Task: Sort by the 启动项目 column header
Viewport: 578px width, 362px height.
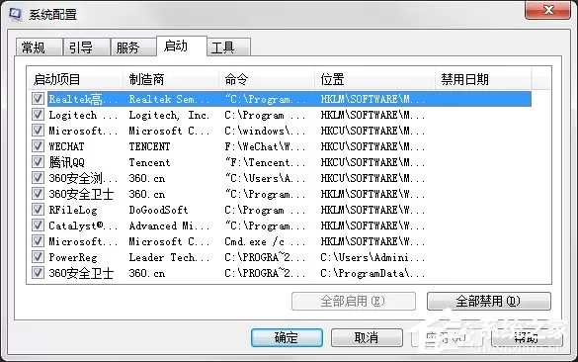Action: coord(75,79)
